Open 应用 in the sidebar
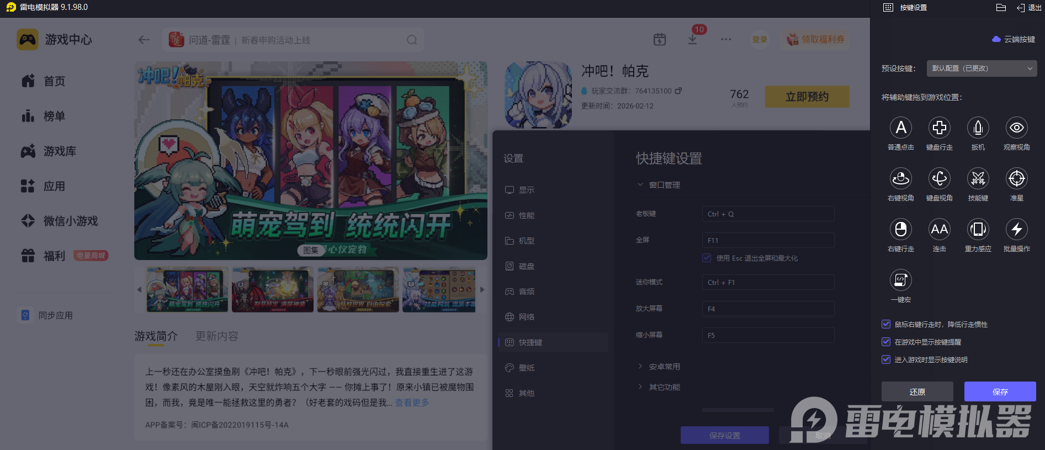Viewport: 1045px width, 450px height. pyautogui.click(x=43, y=186)
